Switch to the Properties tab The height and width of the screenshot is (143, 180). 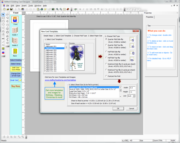(149, 17)
